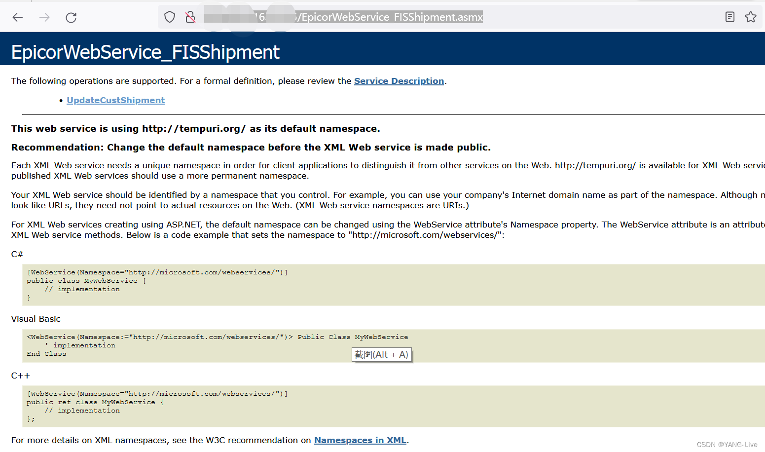Click the browser forward arrow

coord(44,17)
